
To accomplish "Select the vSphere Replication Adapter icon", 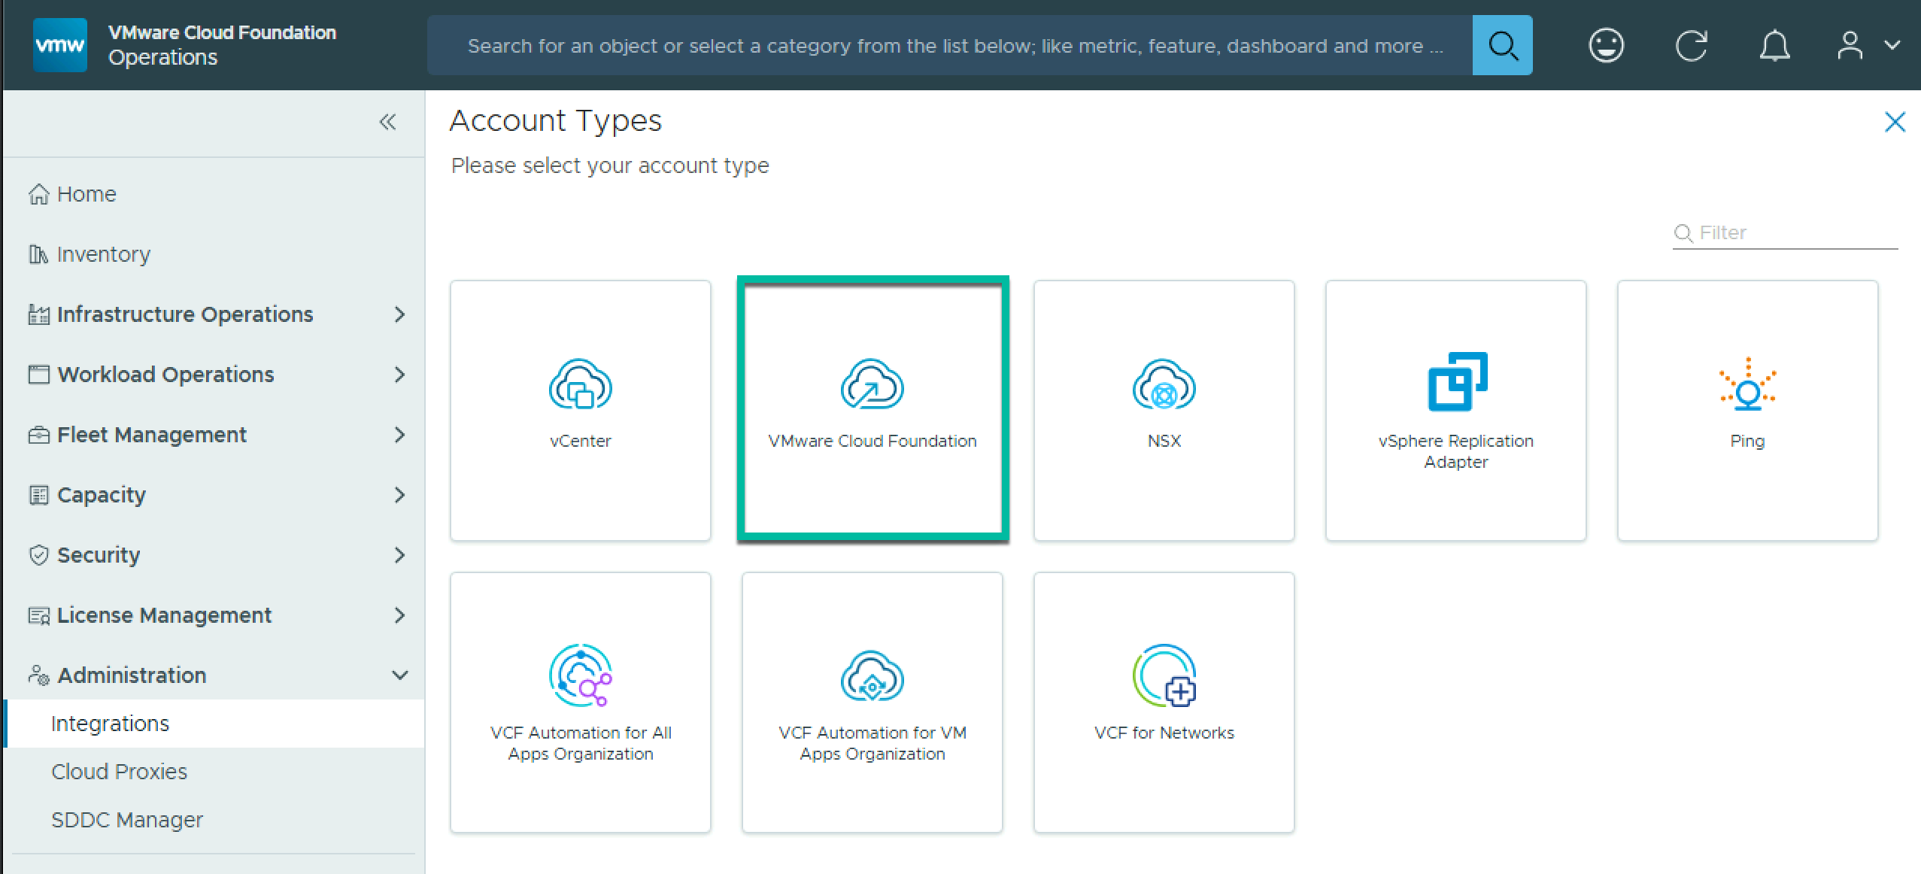I will click(1456, 381).
